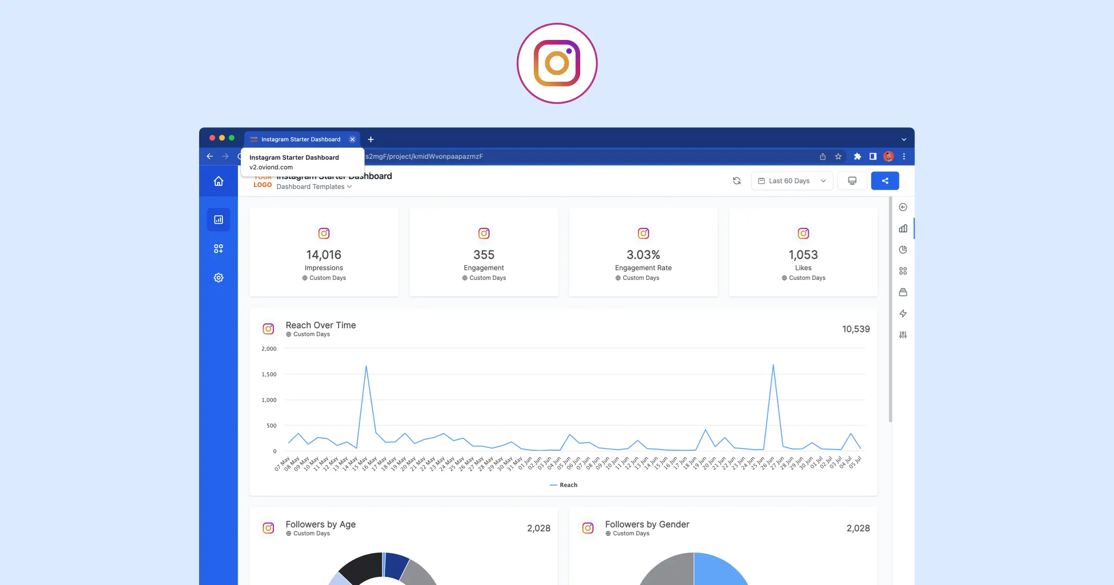This screenshot has width=1114, height=585.
Task: Open the browser three-dot menu
Action: tap(904, 156)
